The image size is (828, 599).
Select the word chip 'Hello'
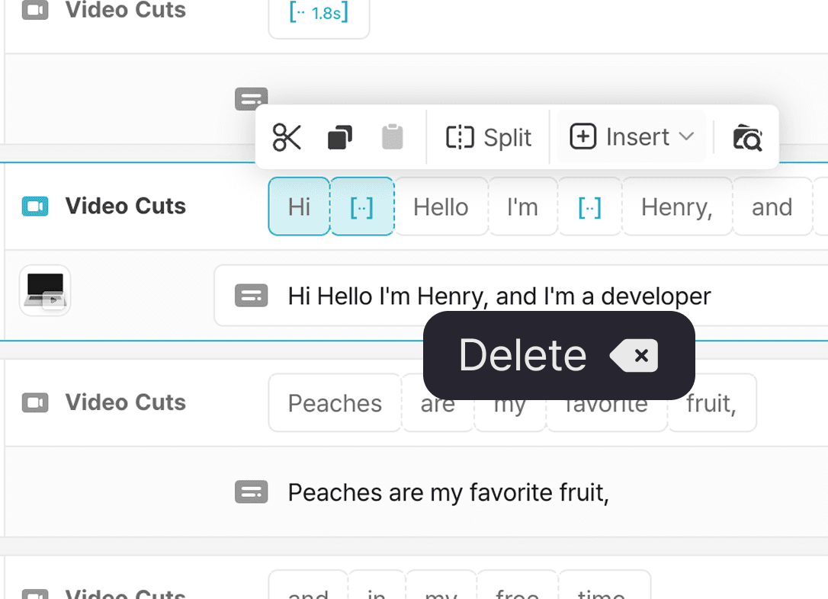coord(441,207)
